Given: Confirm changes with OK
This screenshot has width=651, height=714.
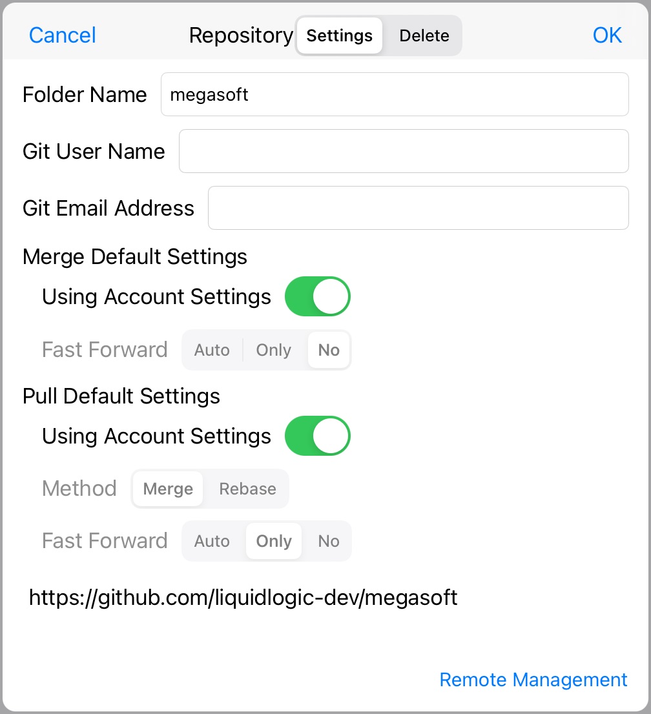Looking at the screenshot, I should coord(606,36).
